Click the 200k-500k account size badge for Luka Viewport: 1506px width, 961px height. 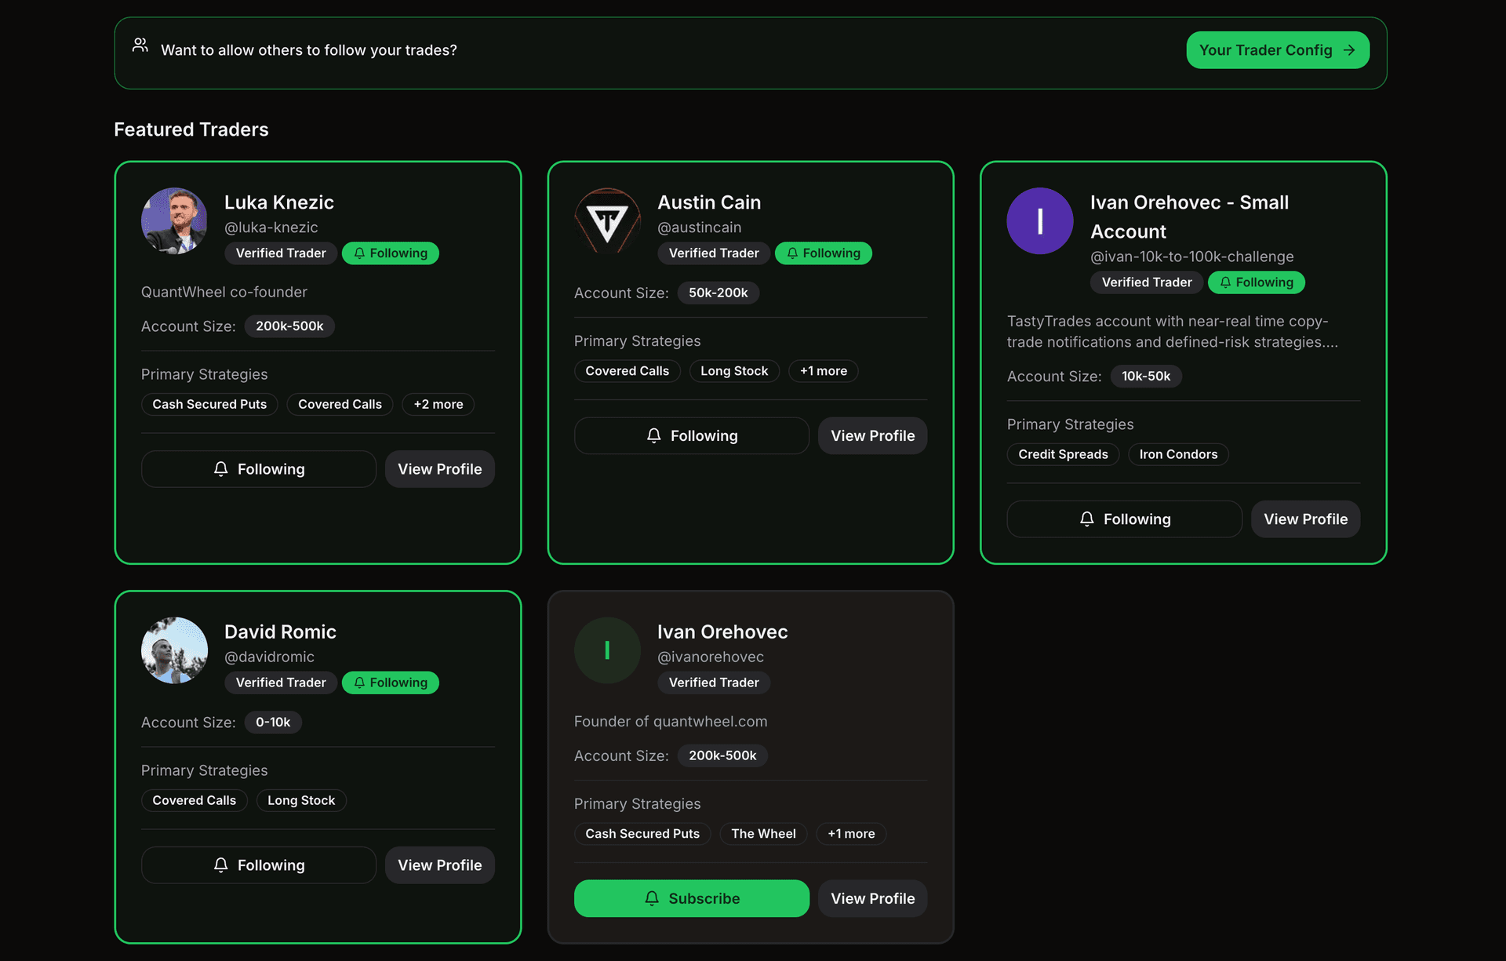pyautogui.click(x=289, y=326)
